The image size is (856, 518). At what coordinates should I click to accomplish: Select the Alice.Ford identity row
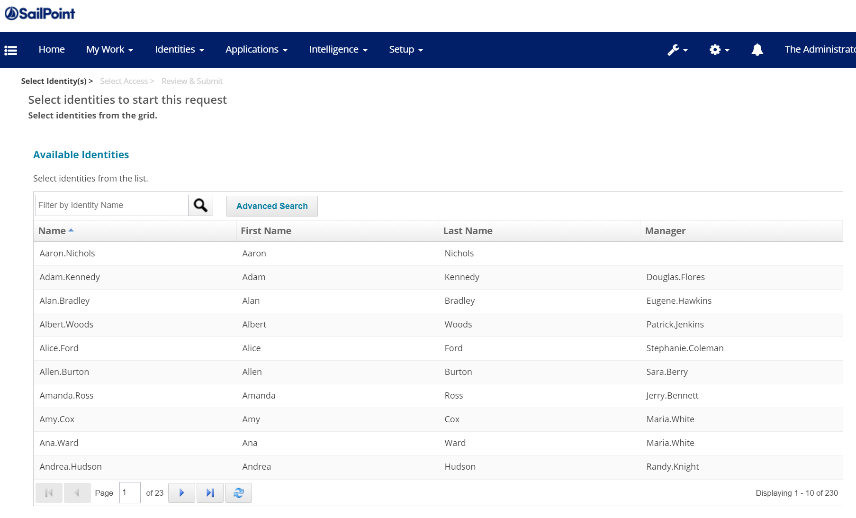pyautogui.click(x=438, y=348)
